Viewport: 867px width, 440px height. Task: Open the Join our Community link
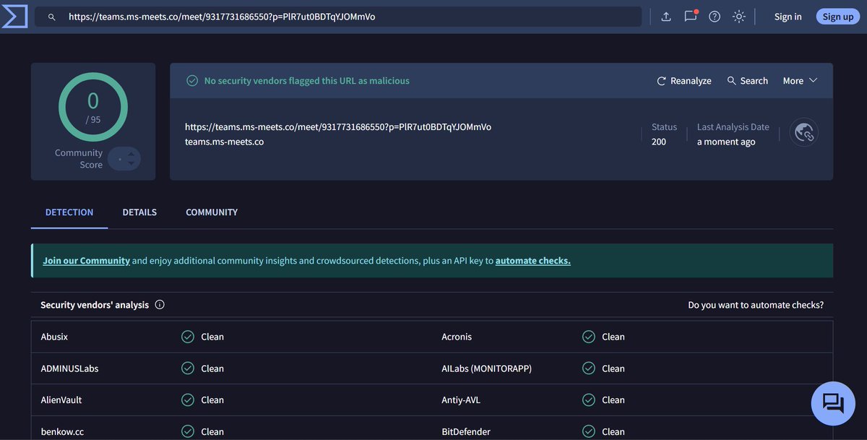(87, 261)
